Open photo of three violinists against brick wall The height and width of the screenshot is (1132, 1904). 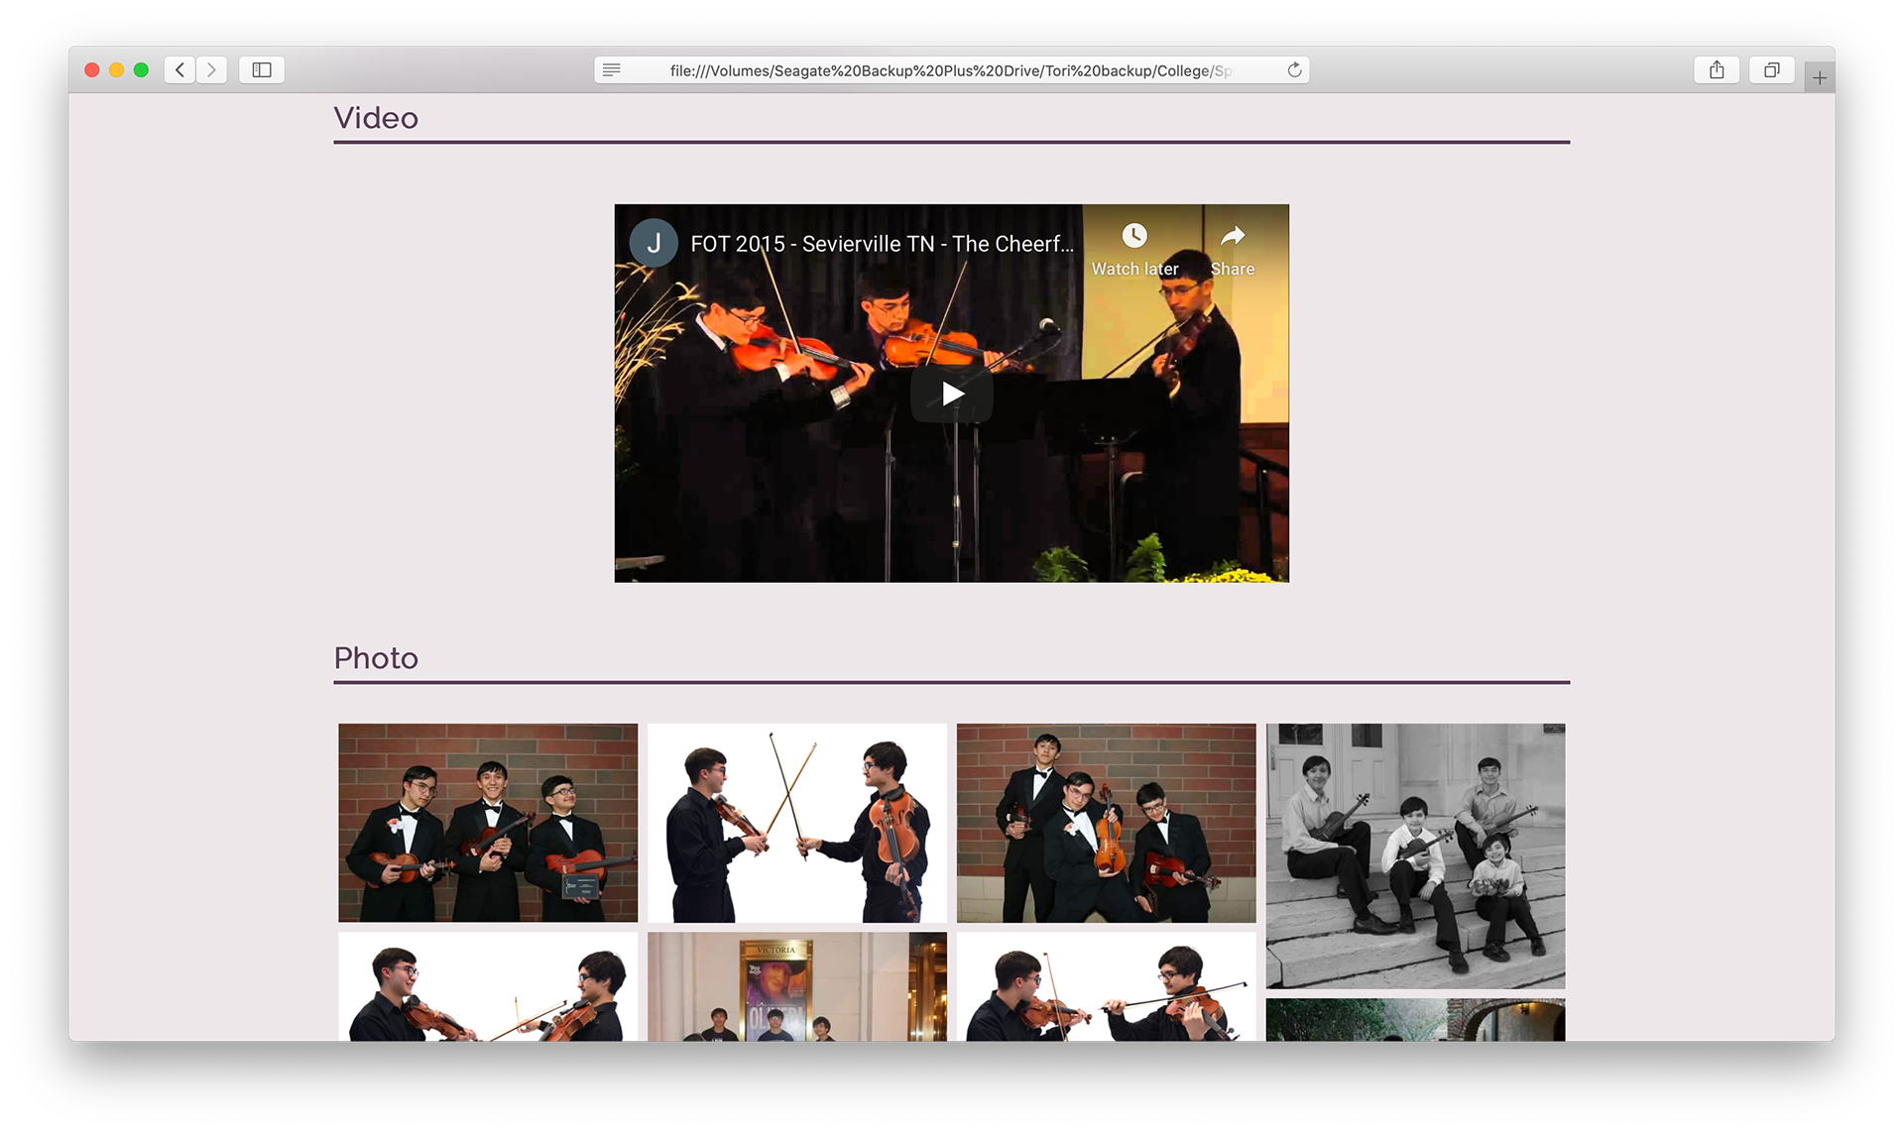click(x=488, y=823)
